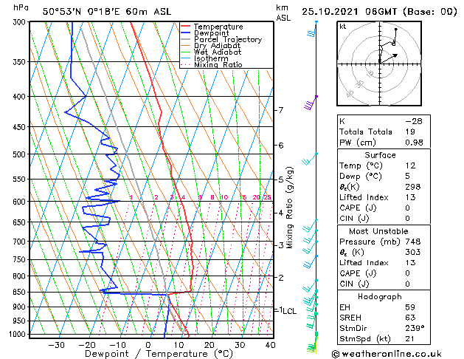This screenshot has width=464, height=359.
Task: Click the Wet Adiabat legend entry
Action: coord(218,52)
